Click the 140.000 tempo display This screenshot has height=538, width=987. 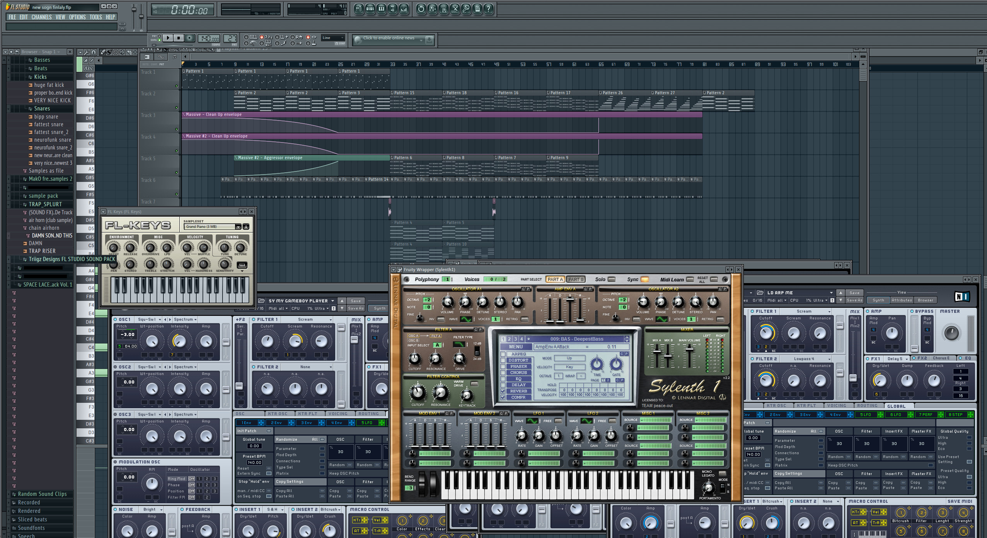tap(209, 38)
